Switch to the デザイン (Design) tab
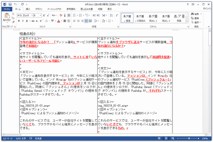The height and width of the screenshot is (142, 213). pos(39,9)
